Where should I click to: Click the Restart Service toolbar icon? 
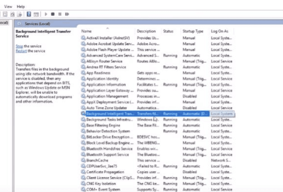click(67, 14)
